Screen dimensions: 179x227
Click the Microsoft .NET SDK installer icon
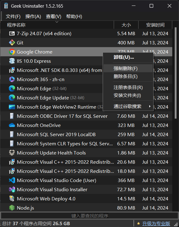[12, 70]
